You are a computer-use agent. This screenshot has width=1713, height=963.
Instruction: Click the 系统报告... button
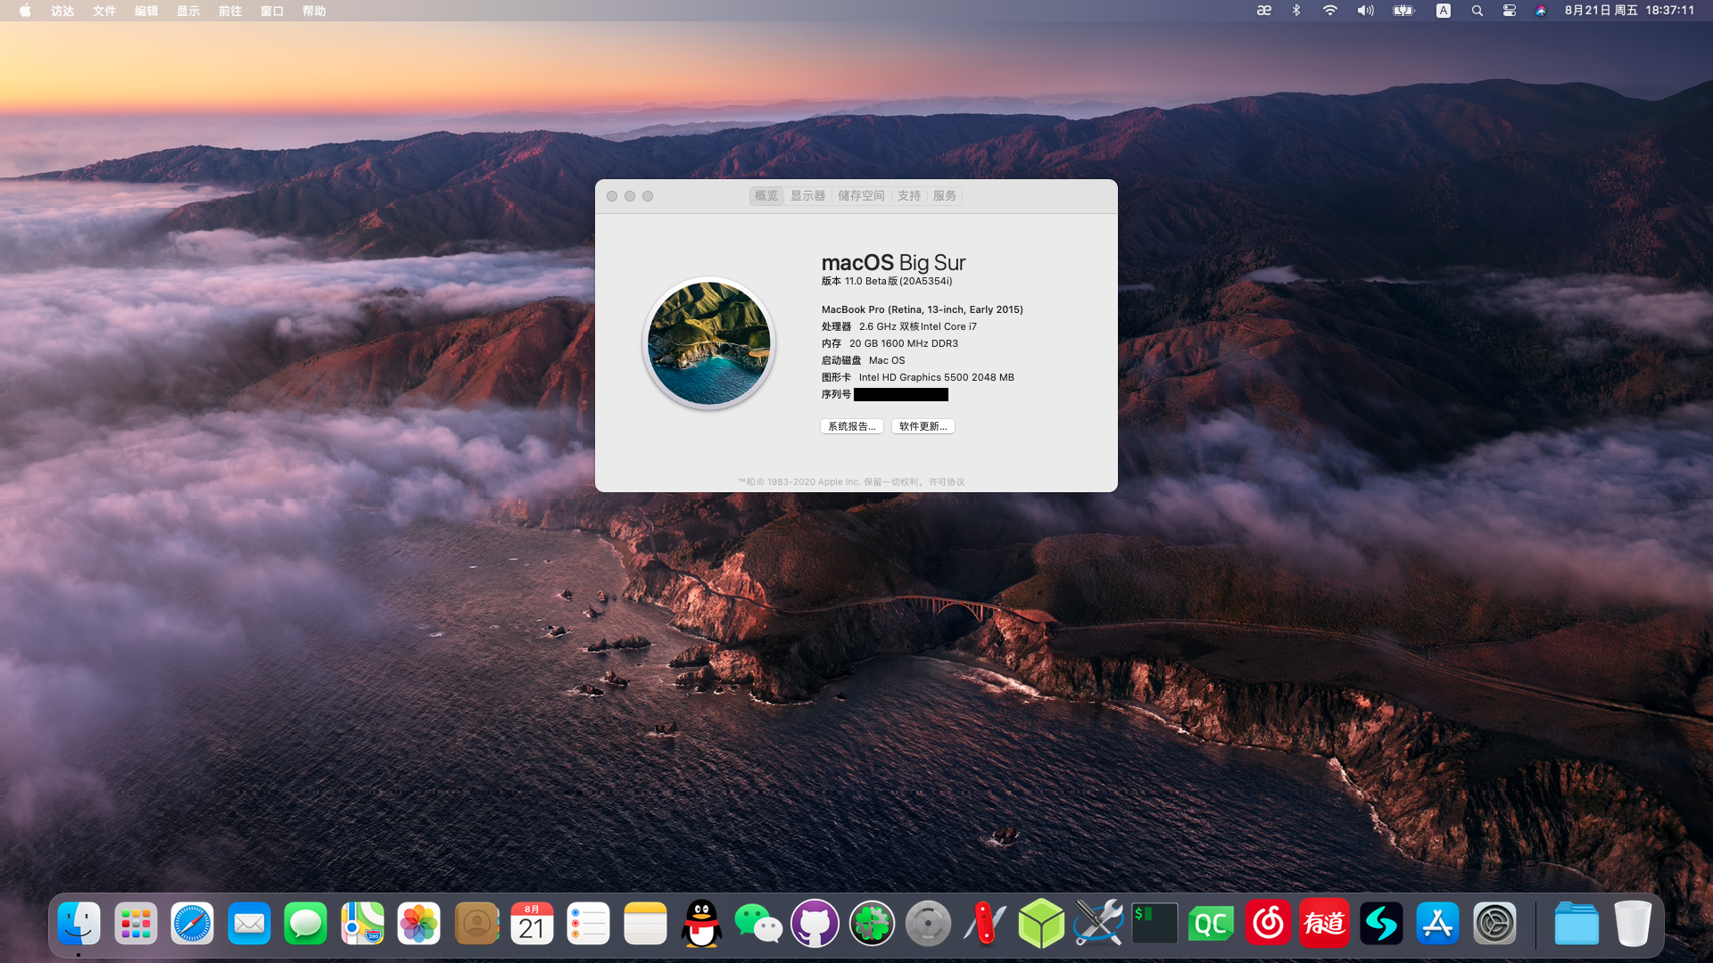[x=852, y=427]
